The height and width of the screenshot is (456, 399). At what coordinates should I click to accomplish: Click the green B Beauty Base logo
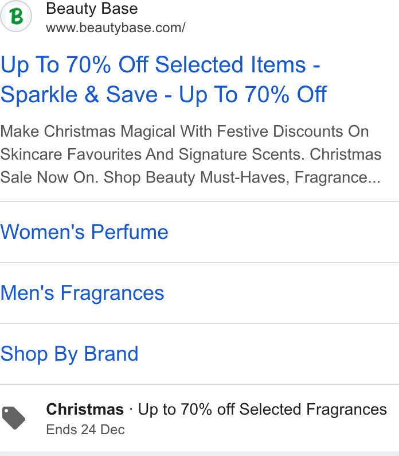(x=16, y=16)
